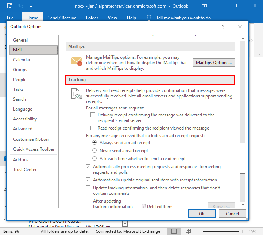Open Add-ins options category
Screen dimensions: 263x235
pyautogui.click(x=34, y=160)
